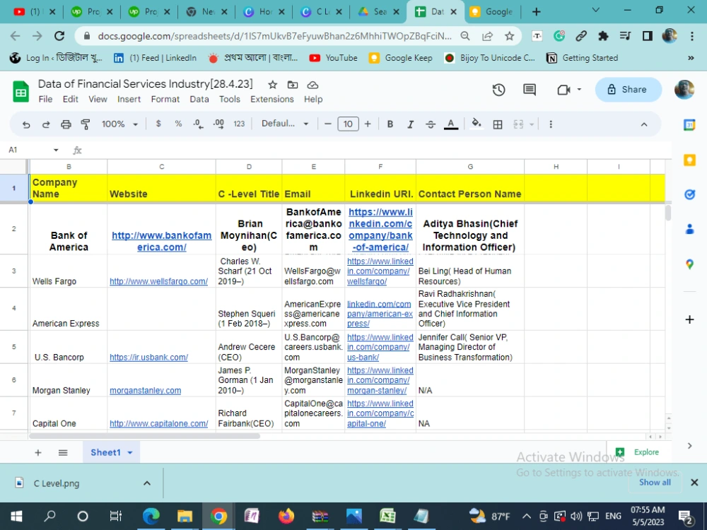Expand the C Level.png download options

click(x=147, y=483)
